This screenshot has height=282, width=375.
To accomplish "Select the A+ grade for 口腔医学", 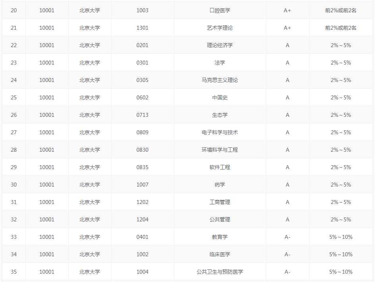I will click(287, 10).
